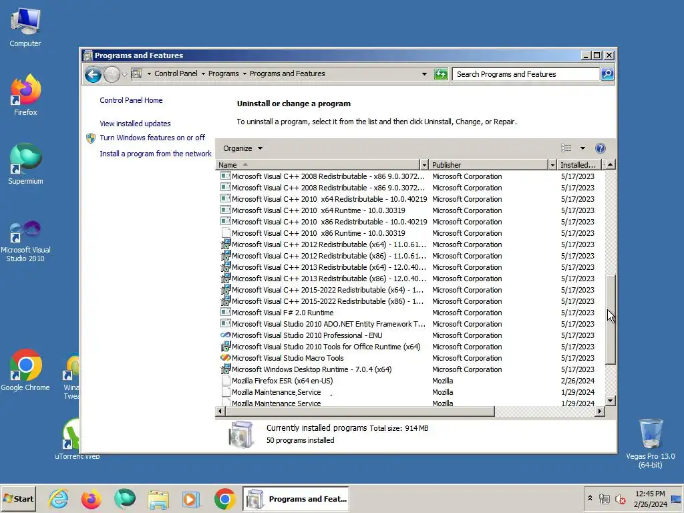Click the network tray icon
Image resolution: width=684 pixels, height=513 pixels.
(604, 499)
